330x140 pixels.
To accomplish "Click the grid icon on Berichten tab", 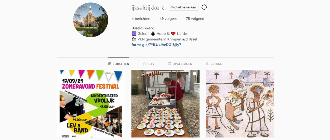I will pyautogui.click(x=110, y=64).
